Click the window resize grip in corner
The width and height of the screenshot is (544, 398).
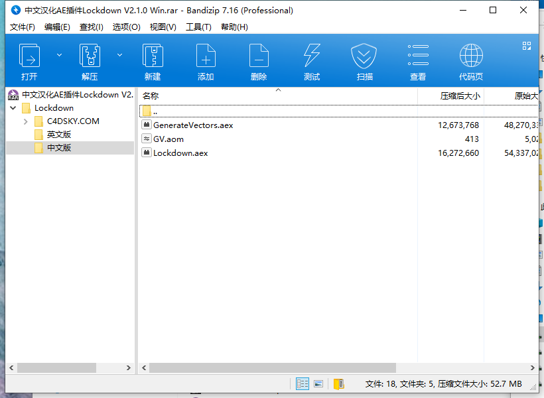(533, 388)
